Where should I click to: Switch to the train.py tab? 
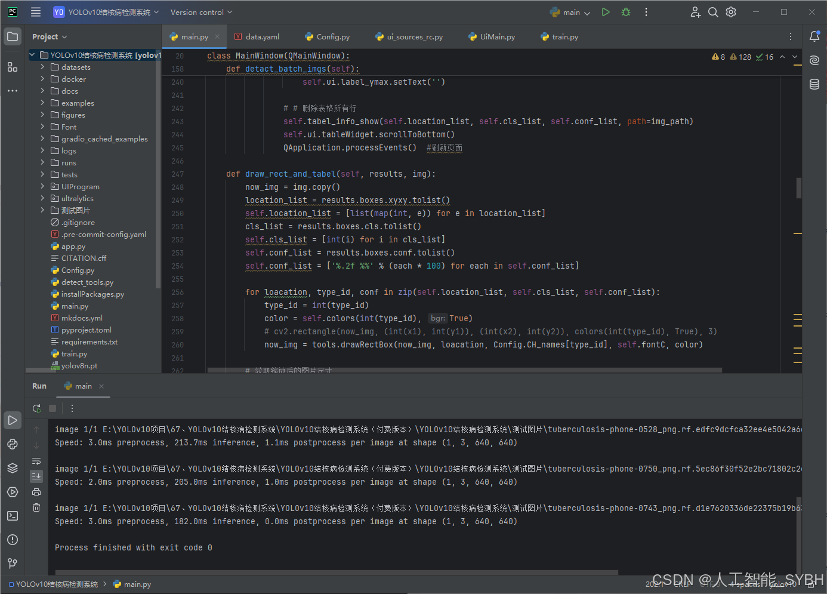(x=560, y=36)
